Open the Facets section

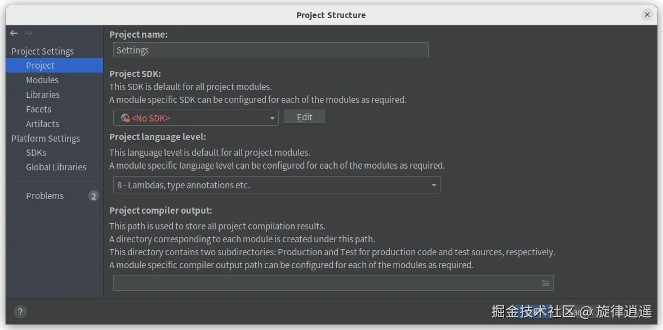pyautogui.click(x=38, y=110)
